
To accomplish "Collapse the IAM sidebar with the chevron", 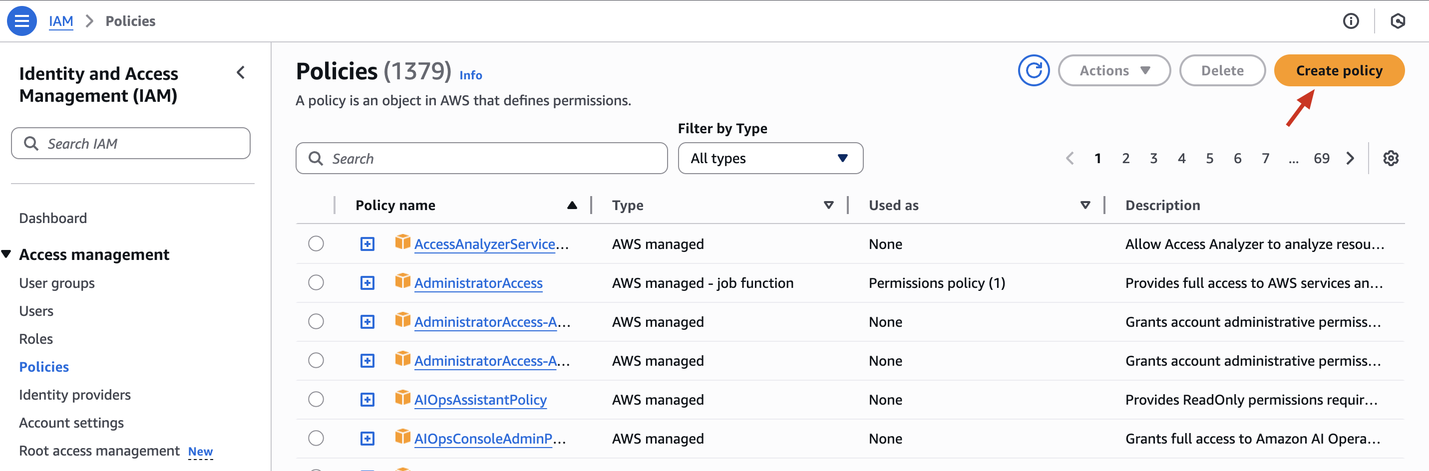I will 241,72.
